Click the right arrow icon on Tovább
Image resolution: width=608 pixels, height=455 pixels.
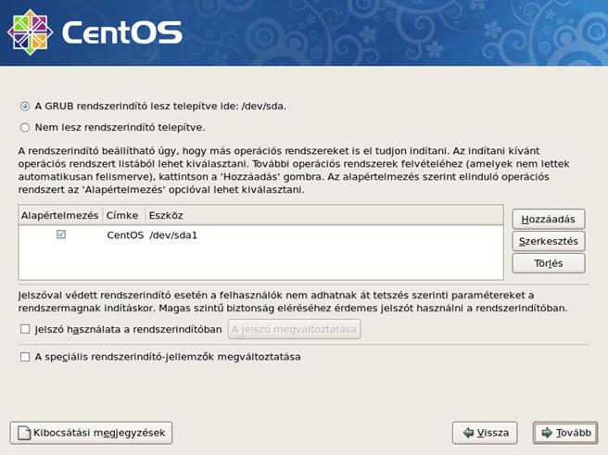click(x=548, y=433)
